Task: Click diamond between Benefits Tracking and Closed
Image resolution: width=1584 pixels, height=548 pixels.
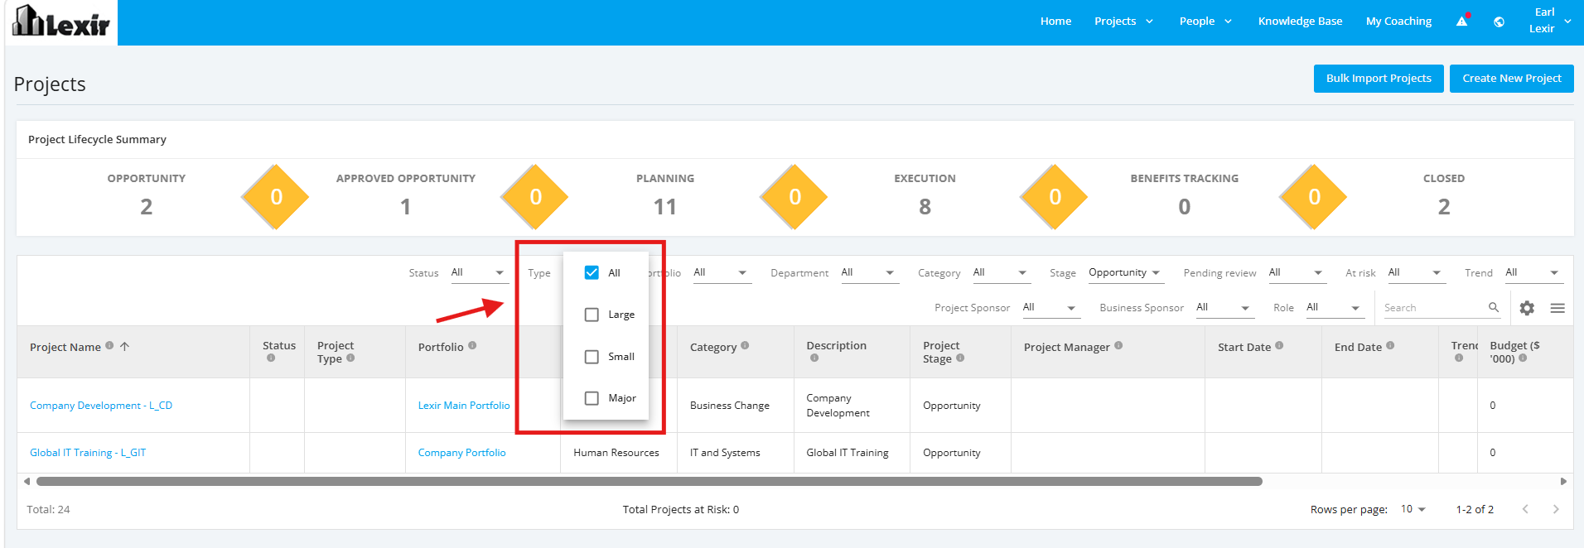Action: pyautogui.click(x=1314, y=197)
